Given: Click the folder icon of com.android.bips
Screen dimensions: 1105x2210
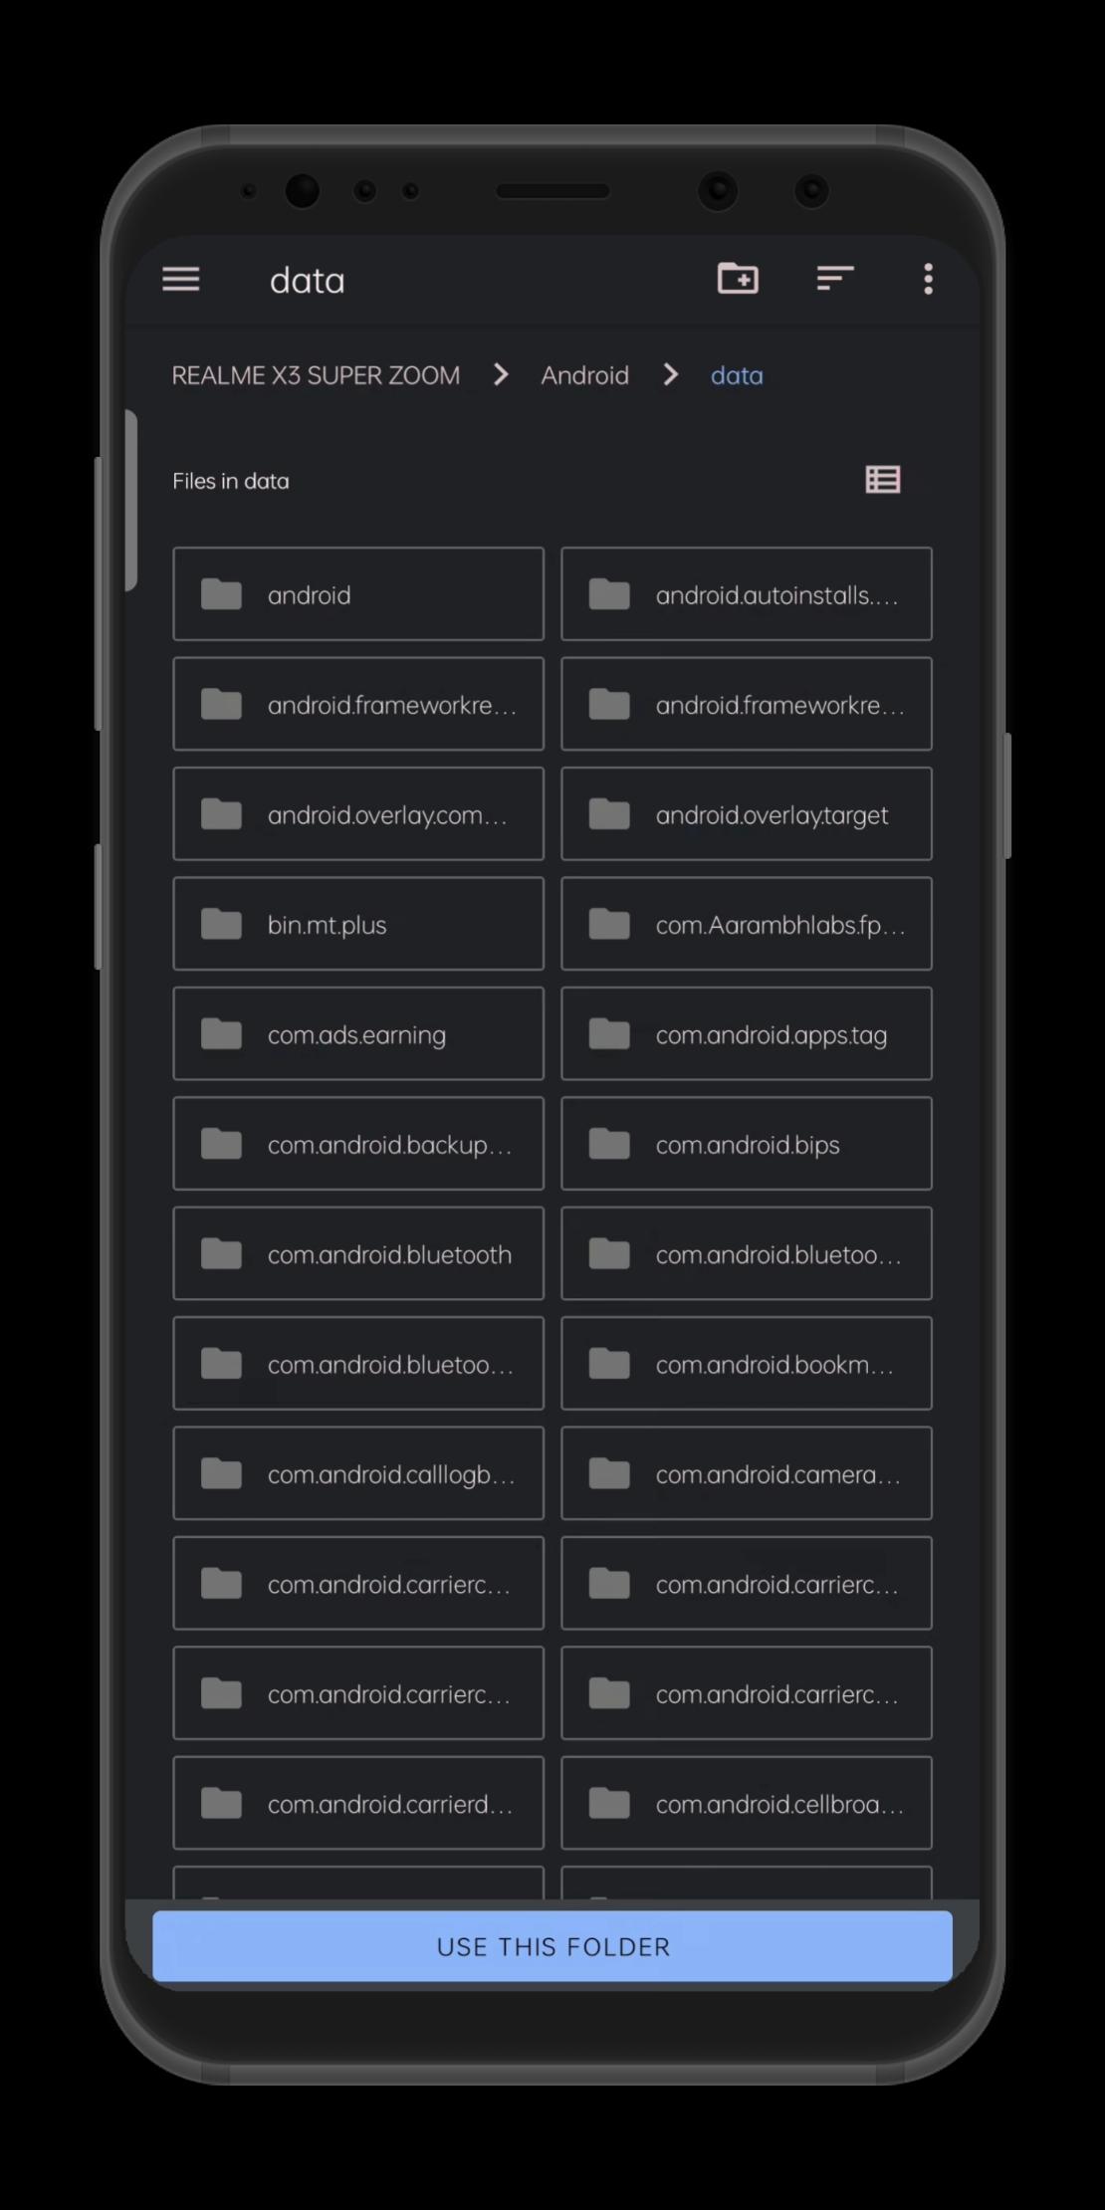Looking at the screenshot, I should click(x=609, y=1144).
